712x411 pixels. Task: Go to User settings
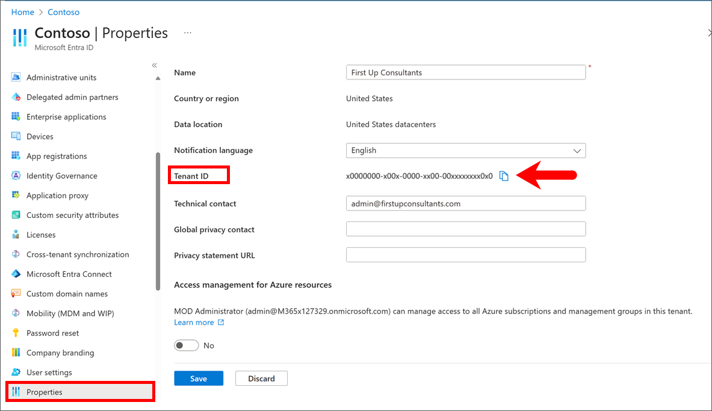point(49,372)
